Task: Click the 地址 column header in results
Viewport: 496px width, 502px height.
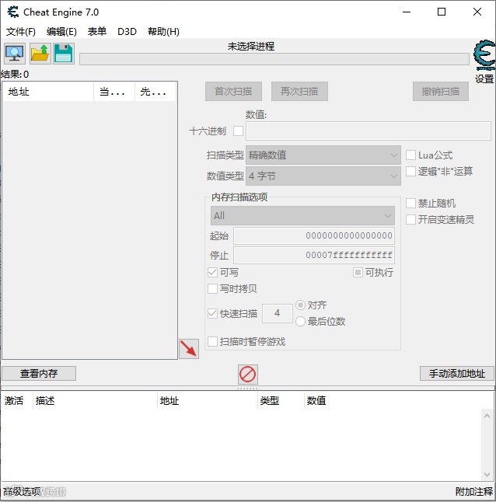Action: click(48, 92)
